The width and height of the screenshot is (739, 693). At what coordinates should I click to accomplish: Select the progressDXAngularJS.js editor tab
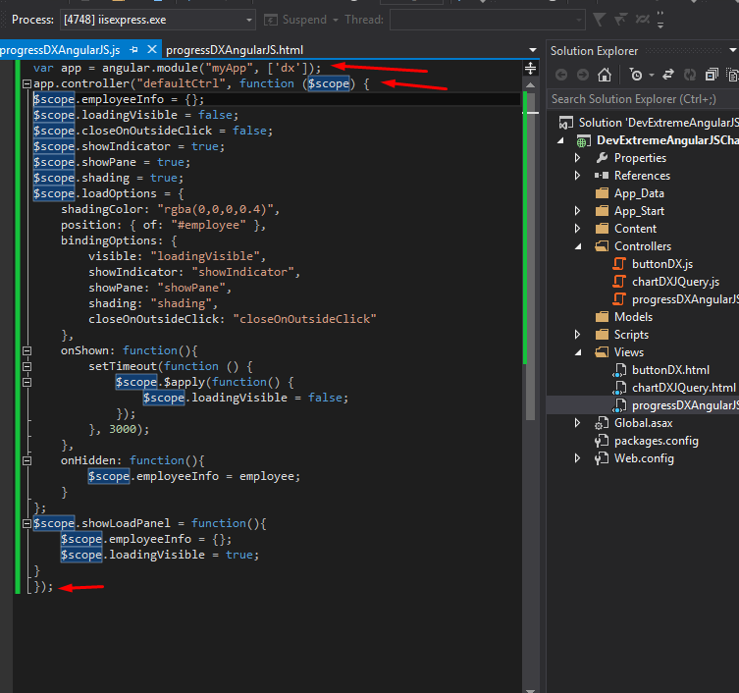60,50
